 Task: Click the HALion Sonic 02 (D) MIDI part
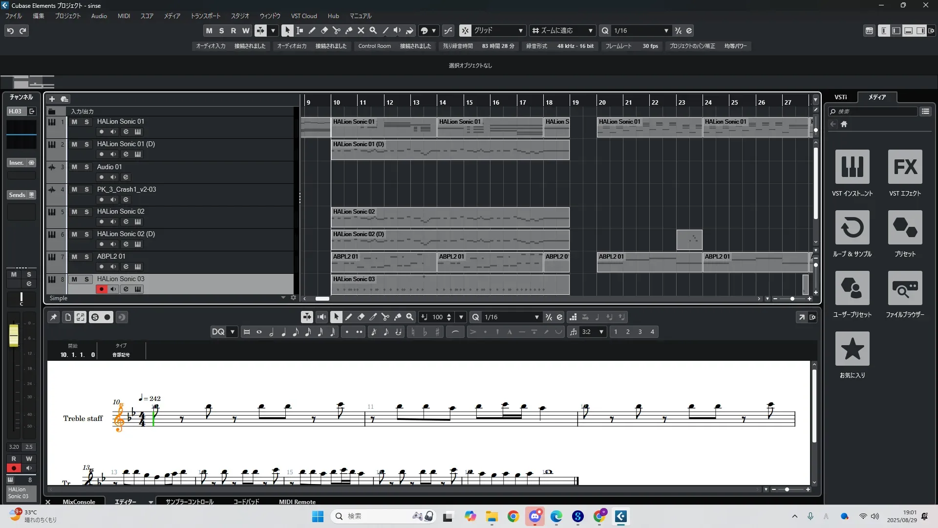450,240
